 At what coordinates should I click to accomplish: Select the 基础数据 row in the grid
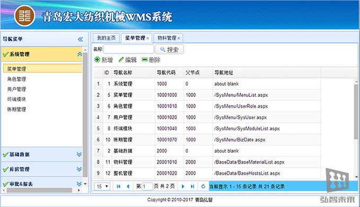click(x=207, y=151)
